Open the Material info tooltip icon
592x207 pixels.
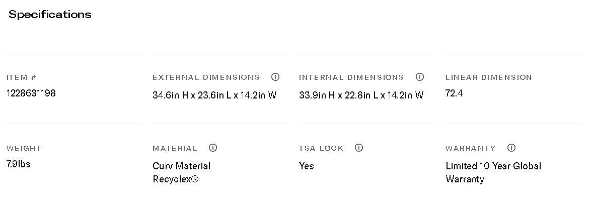[x=213, y=148]
